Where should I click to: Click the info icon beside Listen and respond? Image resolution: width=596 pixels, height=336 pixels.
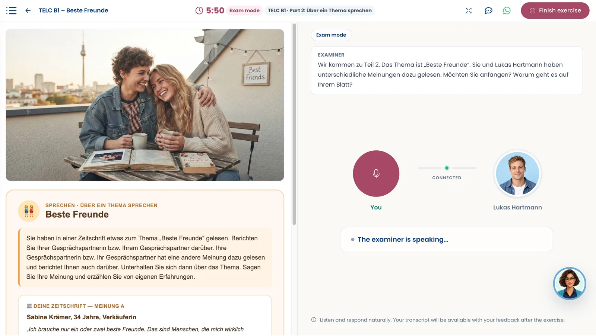(x=314, y=320)
